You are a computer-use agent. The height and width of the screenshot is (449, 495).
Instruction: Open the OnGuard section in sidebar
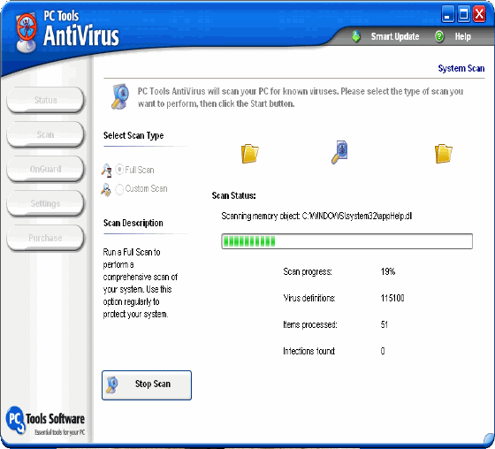[x=45, y=169]
